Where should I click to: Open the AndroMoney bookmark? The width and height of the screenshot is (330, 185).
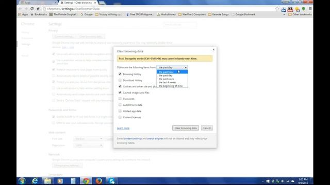[167, 14]
